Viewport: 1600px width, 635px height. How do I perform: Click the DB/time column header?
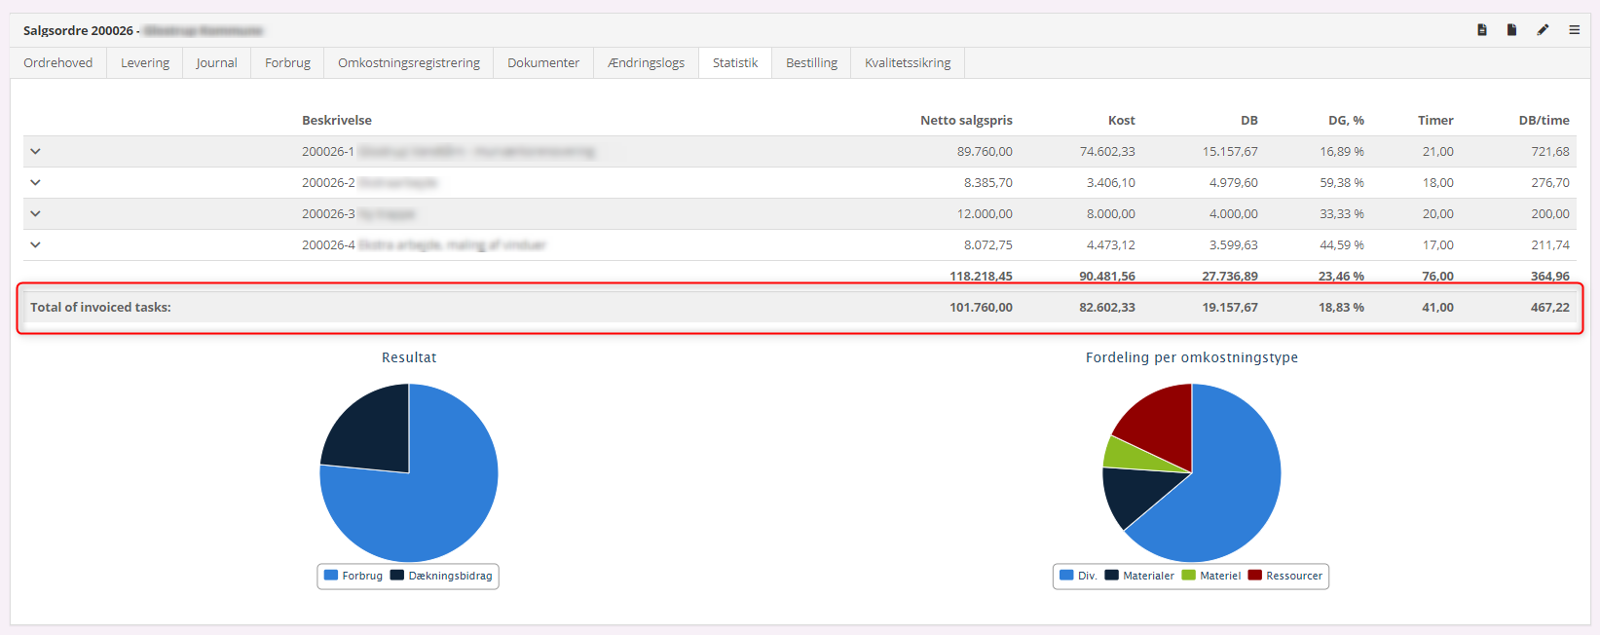1544,120
